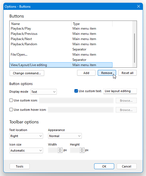Select the Playback/Previous list entry
Image resolution: width=146 pixels, height=176 pixels.
pos(61,34)
